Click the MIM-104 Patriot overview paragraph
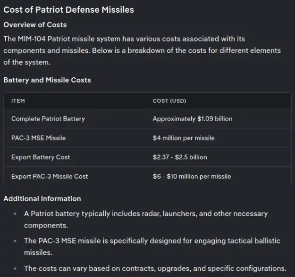Image resolution: width=295 pixels, height=277 pixels. click(x=142, y=50)
